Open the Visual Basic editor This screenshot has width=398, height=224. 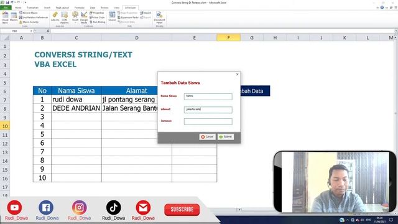[5, 18]
